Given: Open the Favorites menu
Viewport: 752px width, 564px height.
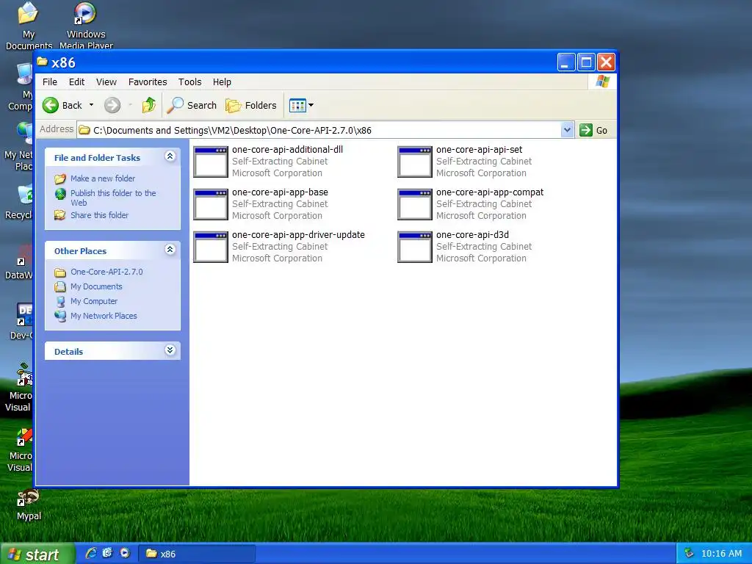Looking at the screenshot, I should click(148, 82).
